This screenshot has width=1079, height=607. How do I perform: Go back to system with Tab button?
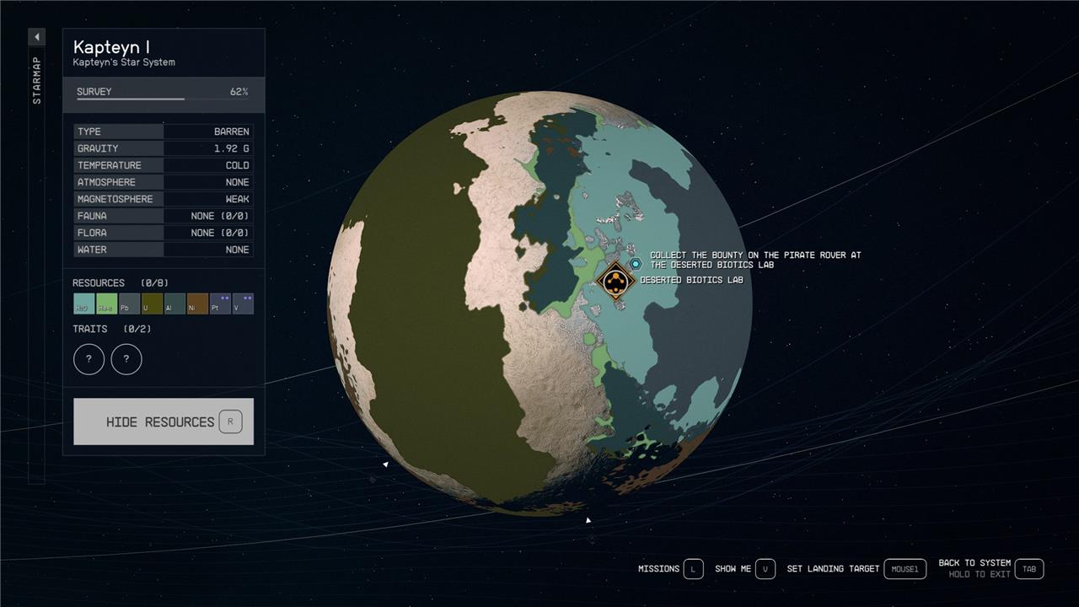tap(1028, 569)
